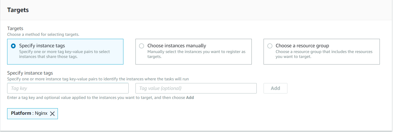Select the Choose instances manually radio button
Image resolution: width=393 pixels, height=132 pixels.
point(142,46)
